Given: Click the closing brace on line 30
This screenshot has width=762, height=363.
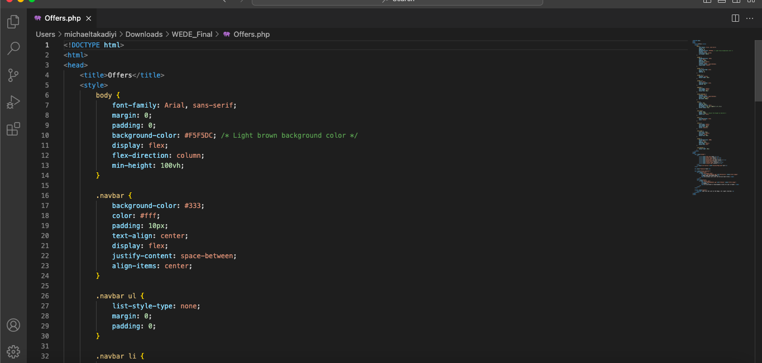Looking at the screenshot, I should [x=98, y=336].
